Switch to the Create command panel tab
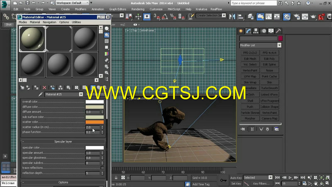Viewport: 332px width, 187px height. point(241,31)
